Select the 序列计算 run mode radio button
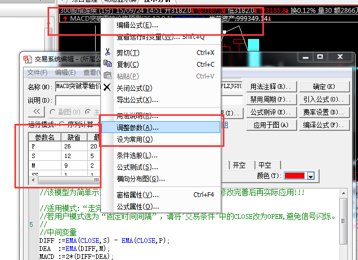The height and width of the screenshot is (260, 358). pos(62,125)
